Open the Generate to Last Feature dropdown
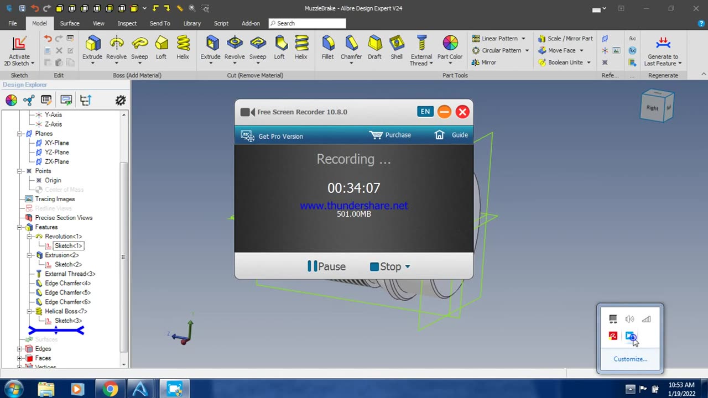 [x=680, y=64]
